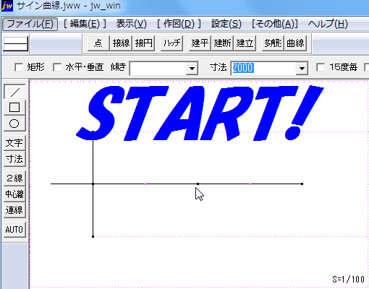Click the AUTO mode button
Image resolution: width=369 pixels, height=289 pixels.
coord(14,230)
